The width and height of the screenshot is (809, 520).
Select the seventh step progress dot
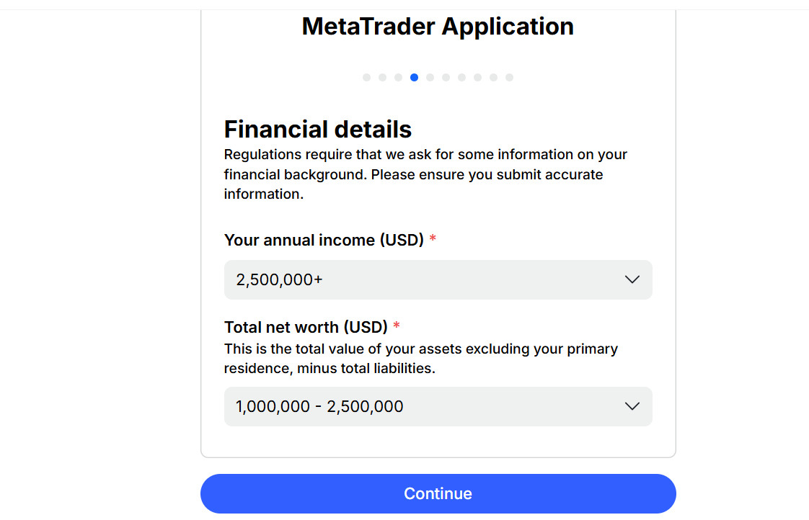(x=461, y=78)
